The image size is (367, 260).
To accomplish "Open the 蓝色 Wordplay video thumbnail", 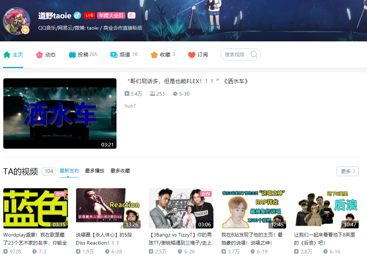I will (36, 208).
